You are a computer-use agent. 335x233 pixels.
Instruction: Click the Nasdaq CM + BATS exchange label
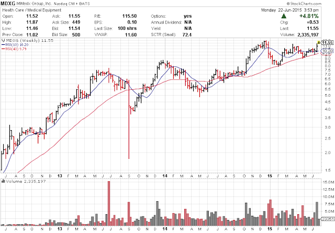[x=72, y=4]
